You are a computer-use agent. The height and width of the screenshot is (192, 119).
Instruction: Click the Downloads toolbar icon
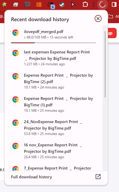coord(102,5)
